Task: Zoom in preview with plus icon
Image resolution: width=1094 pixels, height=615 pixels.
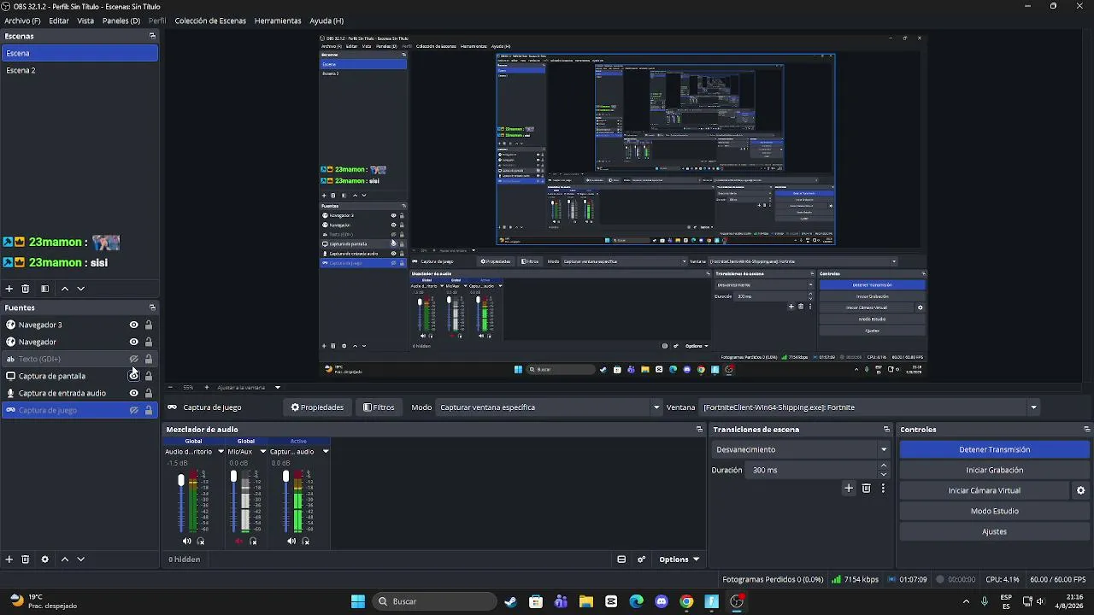Action: pyautogui.click(x=206, y=388)
